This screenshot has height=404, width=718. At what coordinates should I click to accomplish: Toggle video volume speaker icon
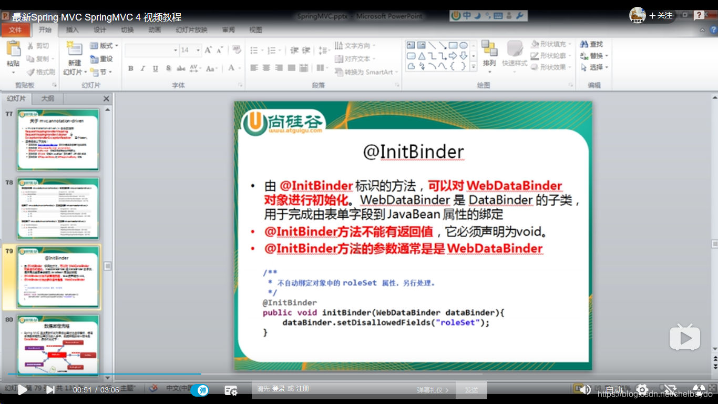pos(584,390)
